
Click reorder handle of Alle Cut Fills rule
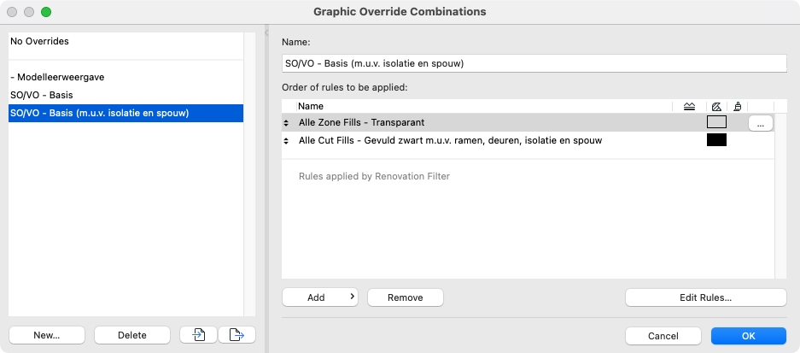pyautogui.click(x=286, y=140)
